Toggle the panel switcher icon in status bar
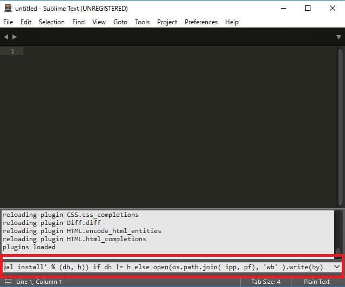The image size is (345, 287). (8, 282)
